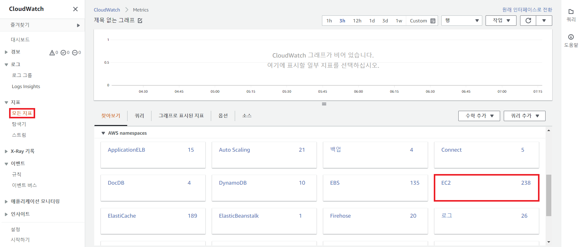Open the 백업 namespace card
The width and height of the screenshot is (581, 247).
click(x=375, y=155)
